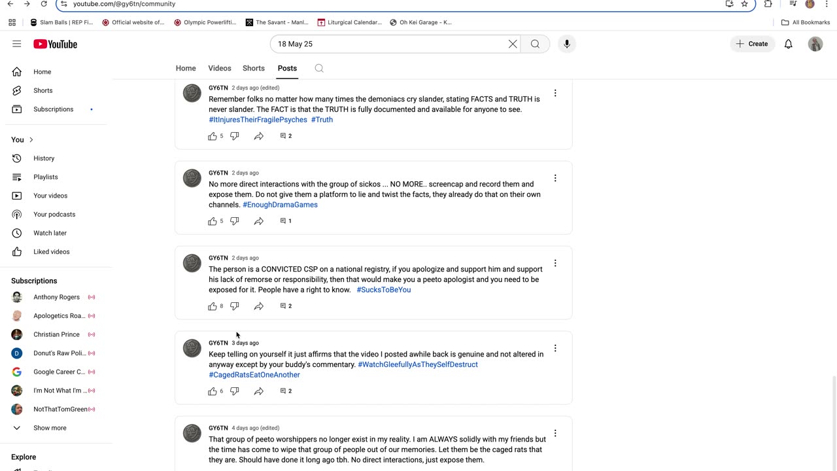This screenshot has width=837, height=471.
Task: Like the post tagged #Truth
Action: tap(213, 136)
